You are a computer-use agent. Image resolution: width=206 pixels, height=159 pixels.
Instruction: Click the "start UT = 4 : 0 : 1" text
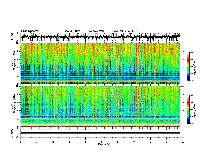[126, 31]
